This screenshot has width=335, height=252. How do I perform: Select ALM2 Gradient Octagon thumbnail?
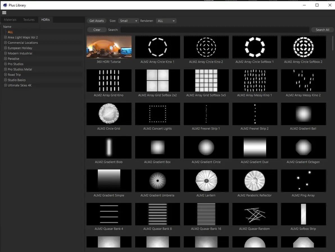pos(303,147)
